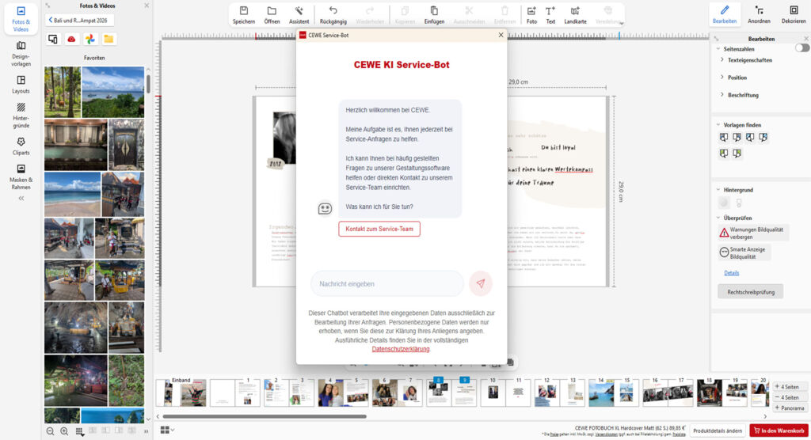Expand Texteigenschaften section
Screen dimensions: 811x440
(722, 60)
